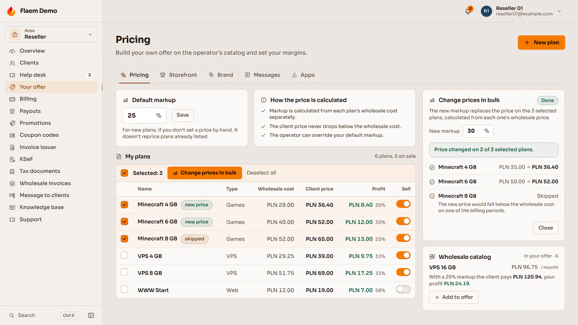
Task: Click the Invoice issuer document icon
Action: pyautogui.click(x=12, y=147)
